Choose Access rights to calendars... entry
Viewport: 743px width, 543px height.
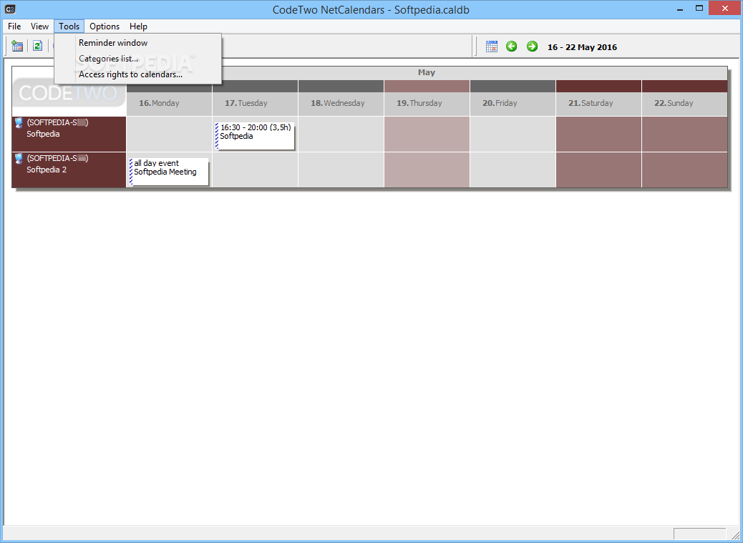tap(138, 74)
